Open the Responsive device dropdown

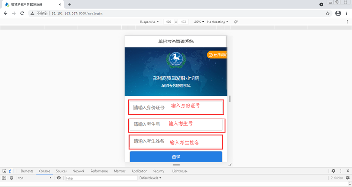pos(150,22)
